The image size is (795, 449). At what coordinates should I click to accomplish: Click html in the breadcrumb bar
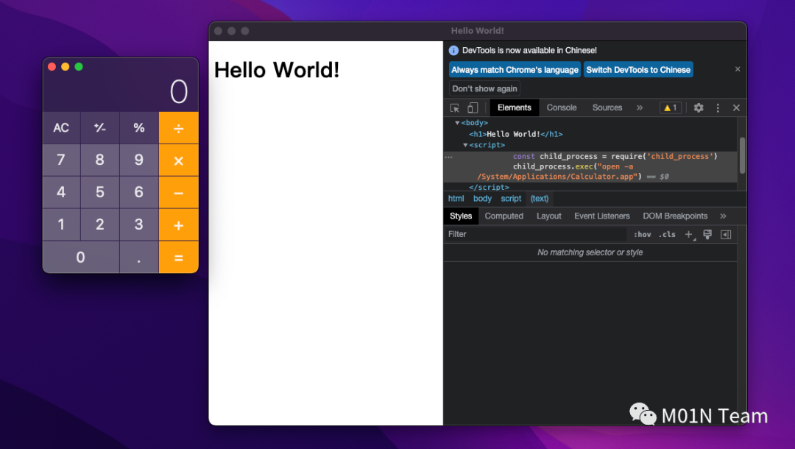[456, 199]
